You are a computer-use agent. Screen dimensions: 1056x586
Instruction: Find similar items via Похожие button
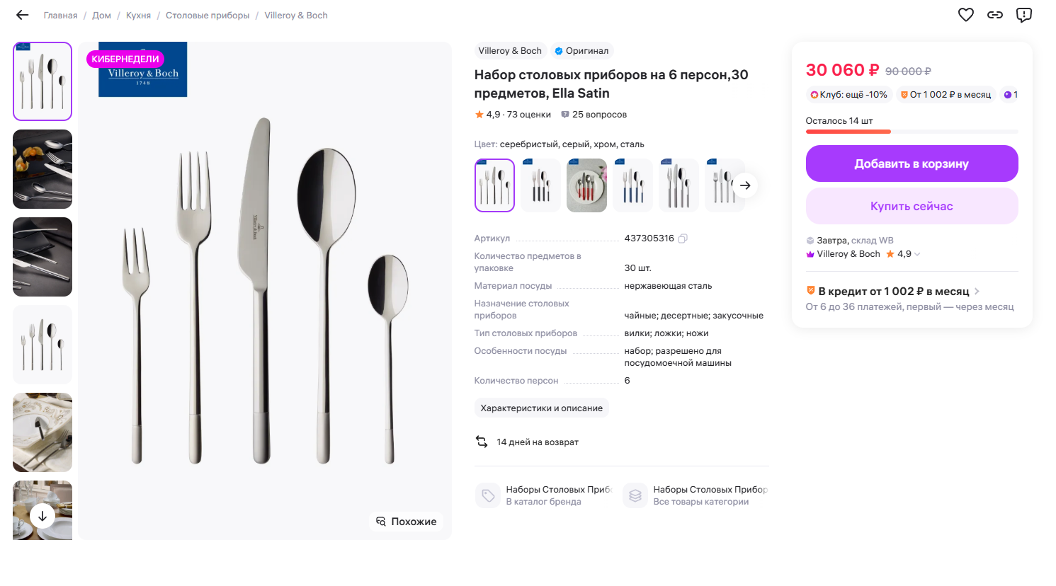tap(407, 522)
